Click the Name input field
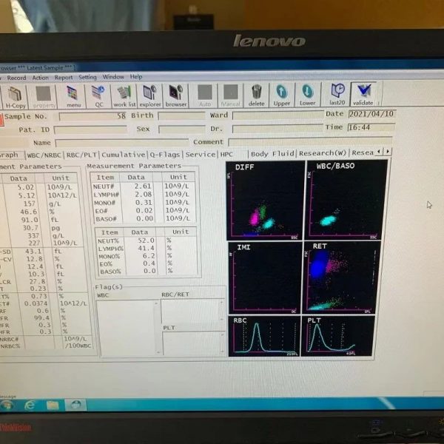The height and width of the screenshot is (444, 444). click(x=122, y=143)
